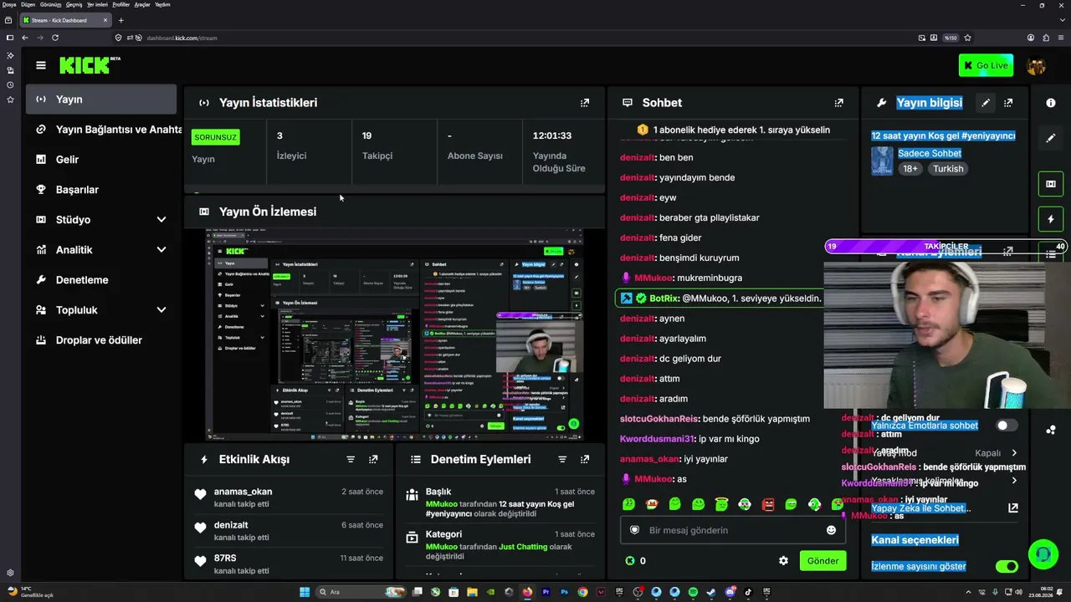Select Yayın in the sidebar

coord(101,99)
